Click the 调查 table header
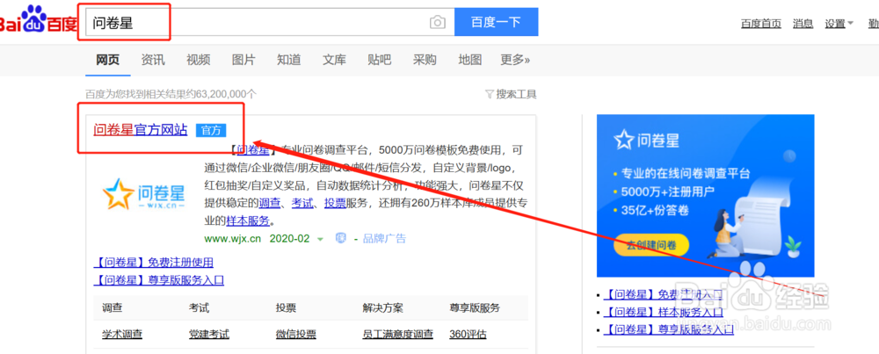 coord(113,308)
